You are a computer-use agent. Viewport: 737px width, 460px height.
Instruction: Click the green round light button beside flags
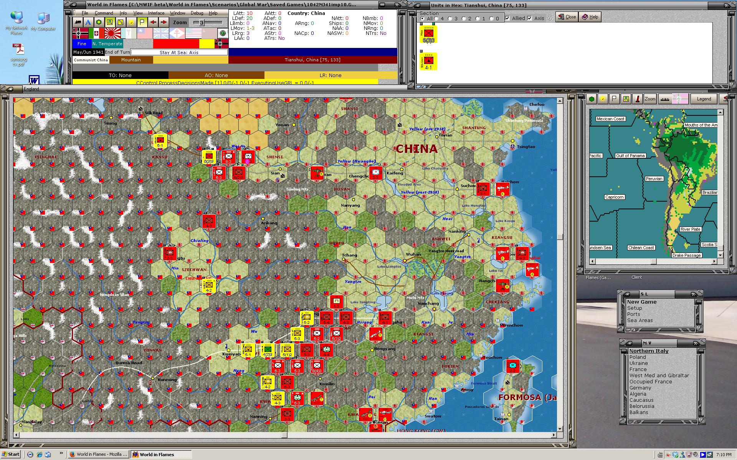coord(223,33)
